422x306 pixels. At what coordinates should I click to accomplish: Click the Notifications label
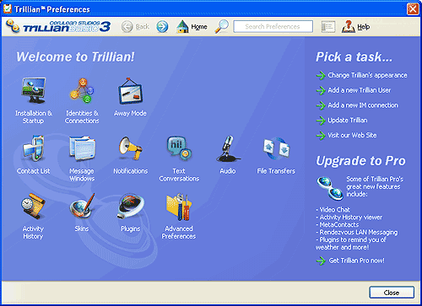pos(130,171)
